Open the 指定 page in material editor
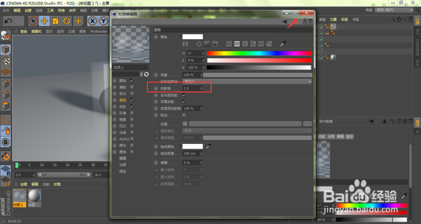 pos(123,171)
